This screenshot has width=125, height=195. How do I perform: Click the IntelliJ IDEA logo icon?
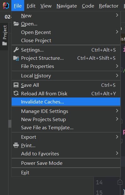pyautogui.click(x=6, y=6)
